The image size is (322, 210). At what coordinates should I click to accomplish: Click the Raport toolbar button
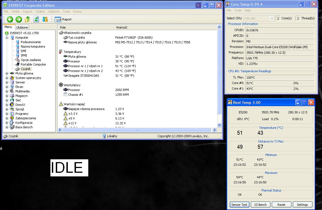tap(63, 19)
